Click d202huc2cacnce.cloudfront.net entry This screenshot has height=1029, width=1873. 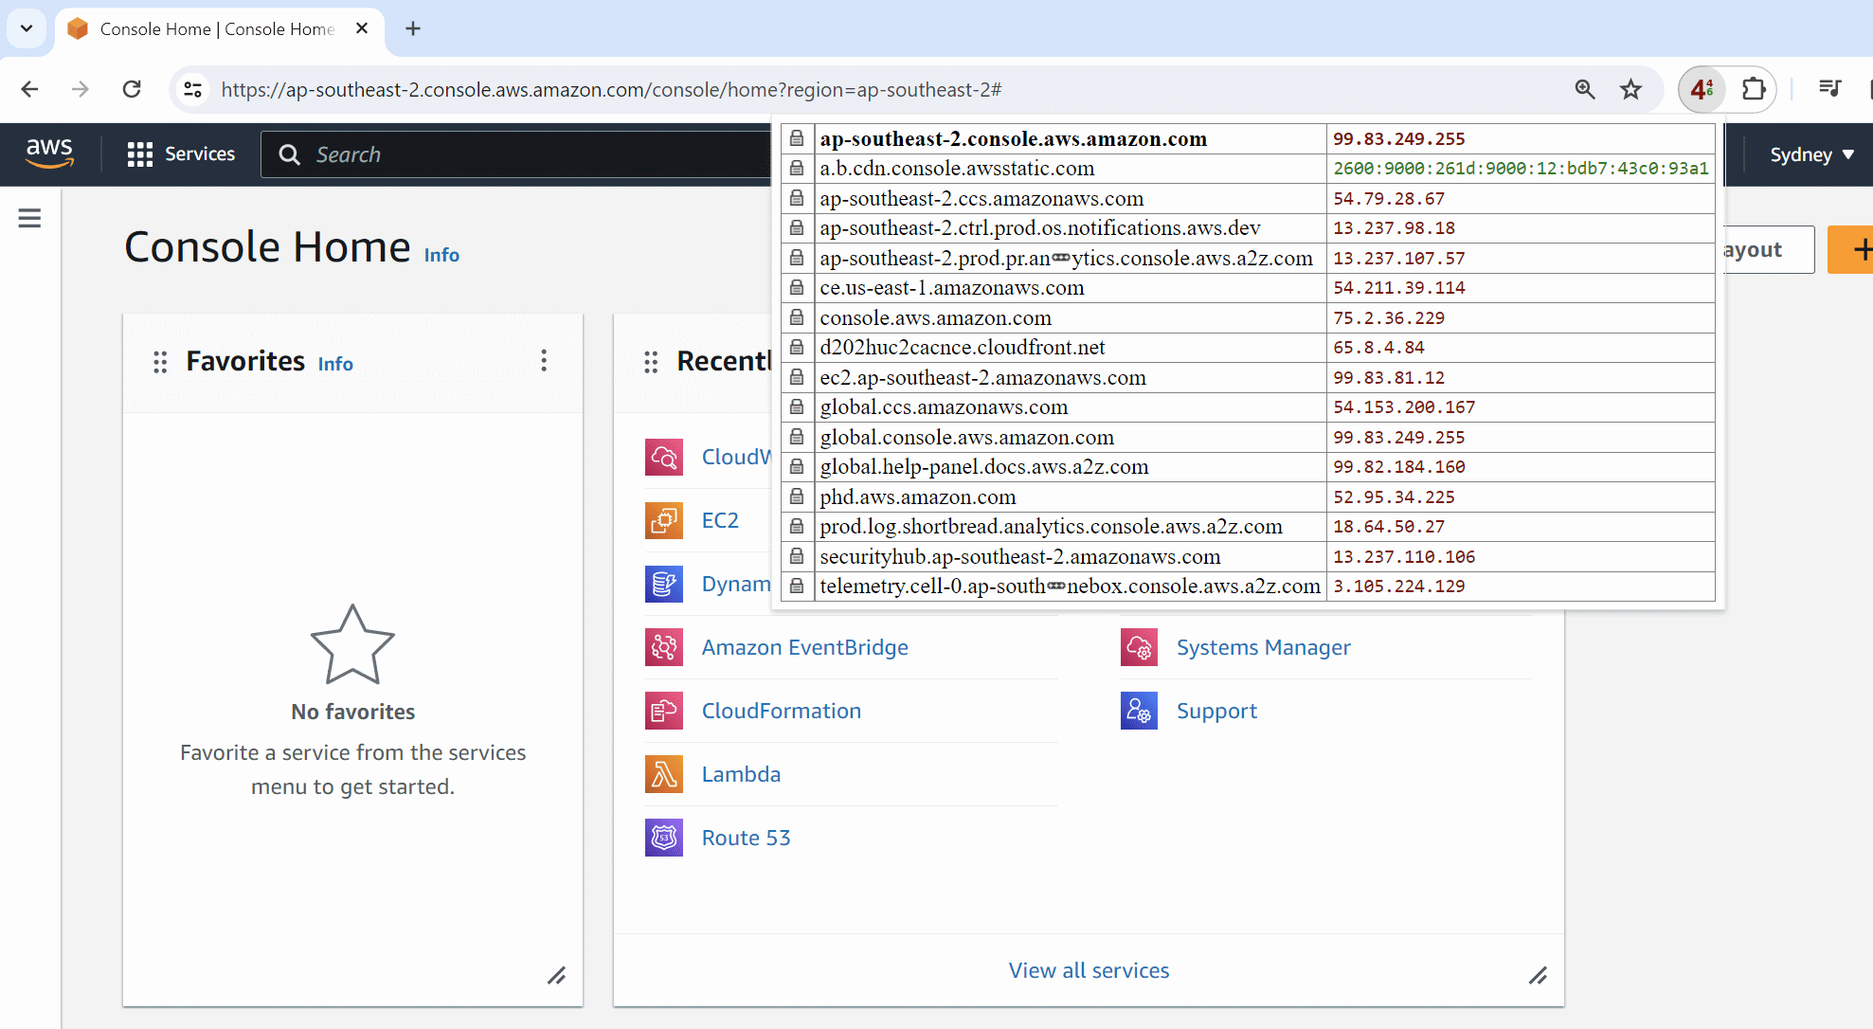(963, 348)
